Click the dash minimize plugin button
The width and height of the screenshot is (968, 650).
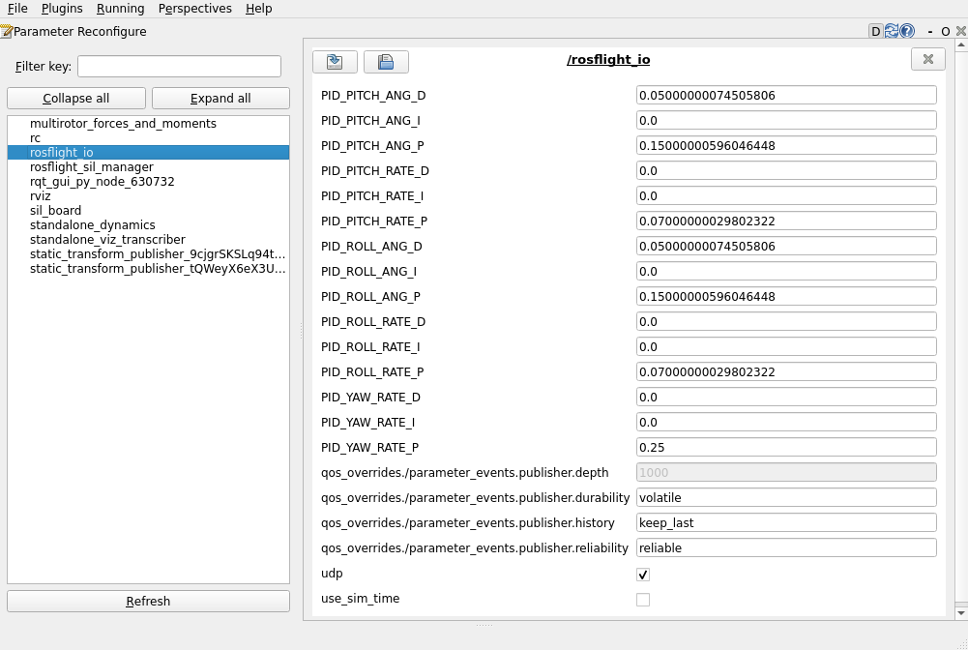929,31
